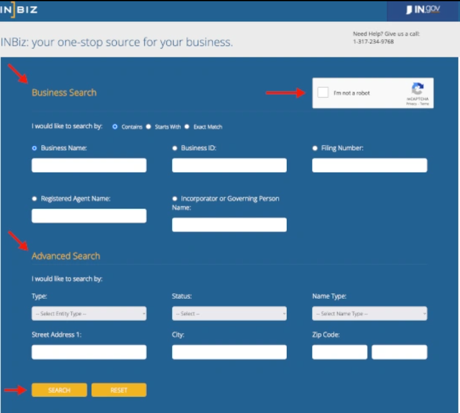Select Incorporator or Governing Person radio

point(175,198)
